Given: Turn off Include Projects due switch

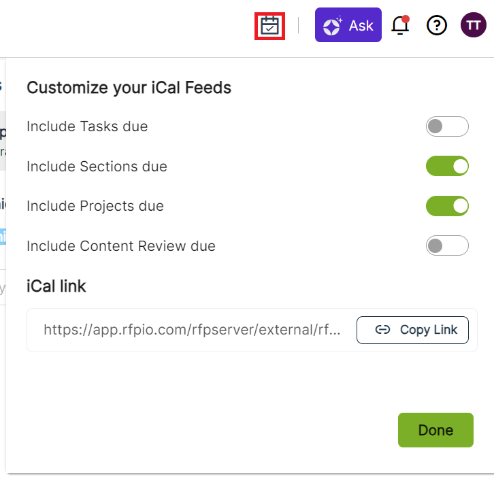Looking at the screenshot, I should tap(447, 206).
